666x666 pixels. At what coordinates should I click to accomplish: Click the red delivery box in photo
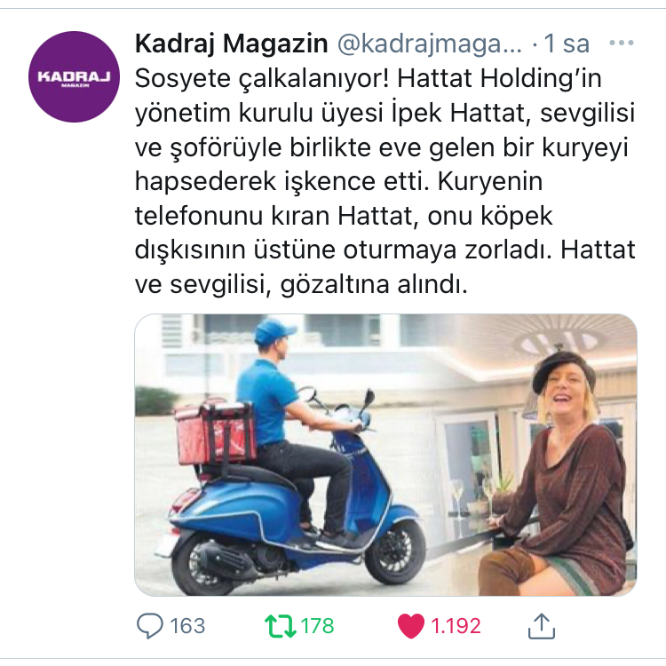click(x=216, y=431)
